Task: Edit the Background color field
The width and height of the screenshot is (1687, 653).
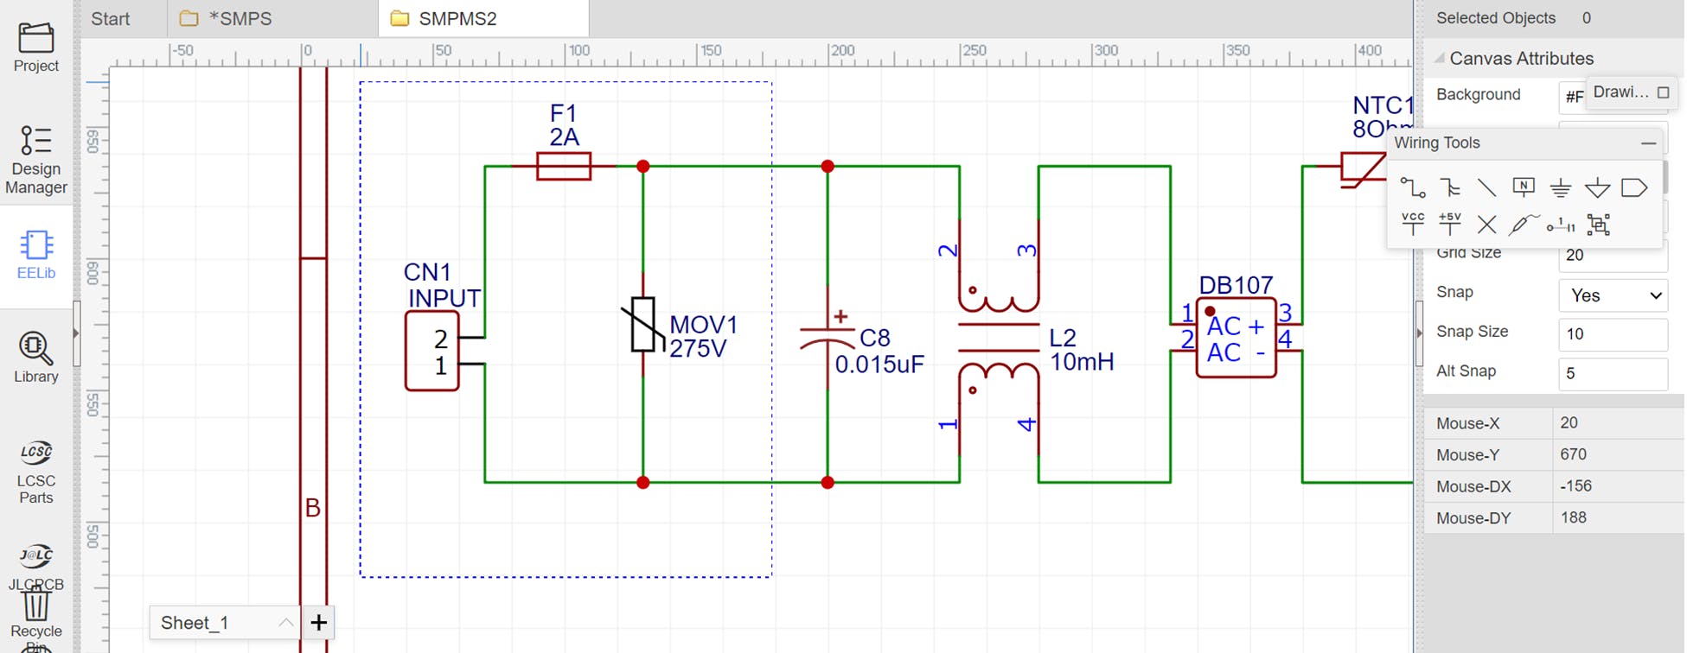Action: click(x=1573, y=97)
